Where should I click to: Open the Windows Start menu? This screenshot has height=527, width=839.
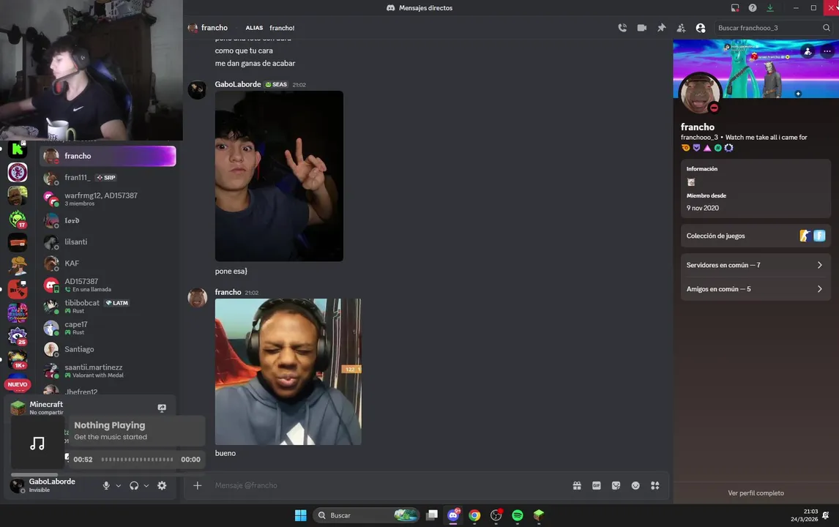(x=301, y=515)
